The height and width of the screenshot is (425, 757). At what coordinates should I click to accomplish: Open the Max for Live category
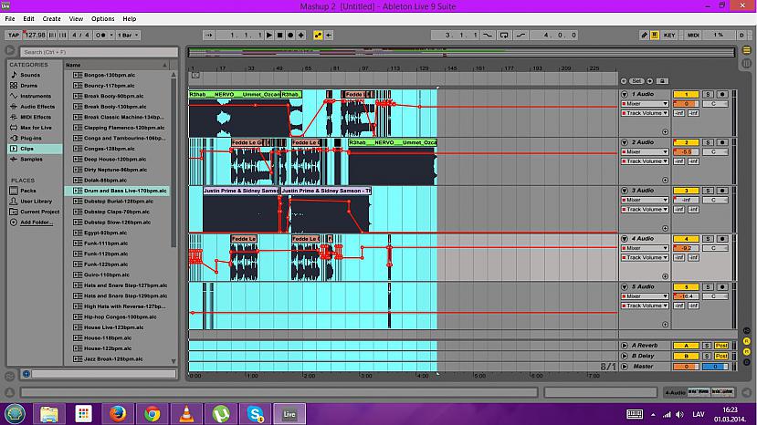coord(36,128)
